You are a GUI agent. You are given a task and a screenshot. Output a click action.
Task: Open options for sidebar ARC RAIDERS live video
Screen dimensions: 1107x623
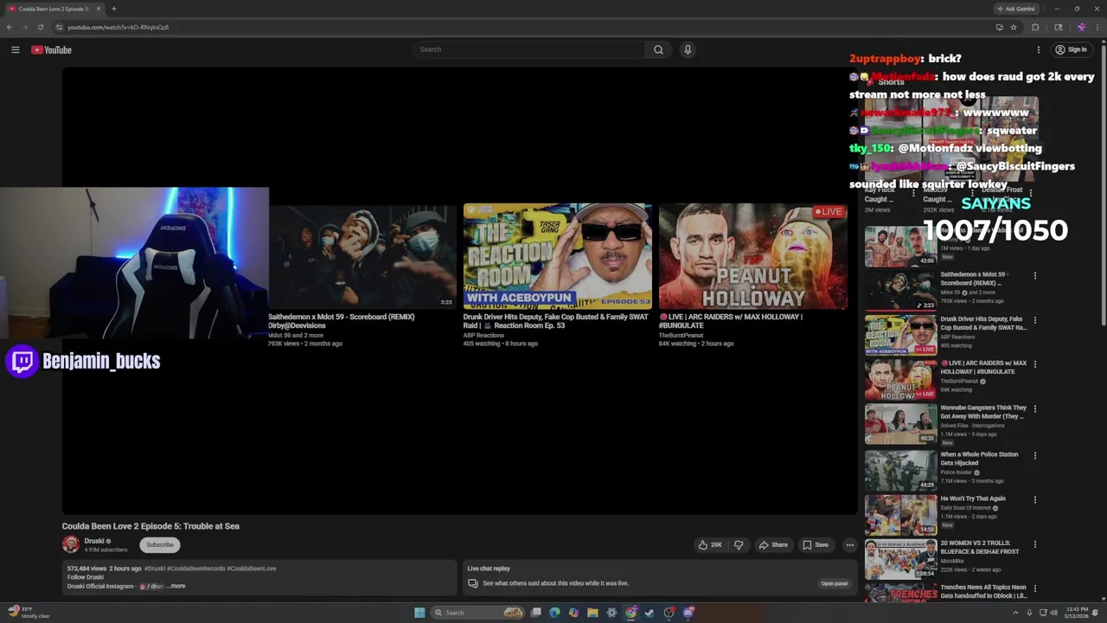pyautogui.click(x=1034, y=364)
